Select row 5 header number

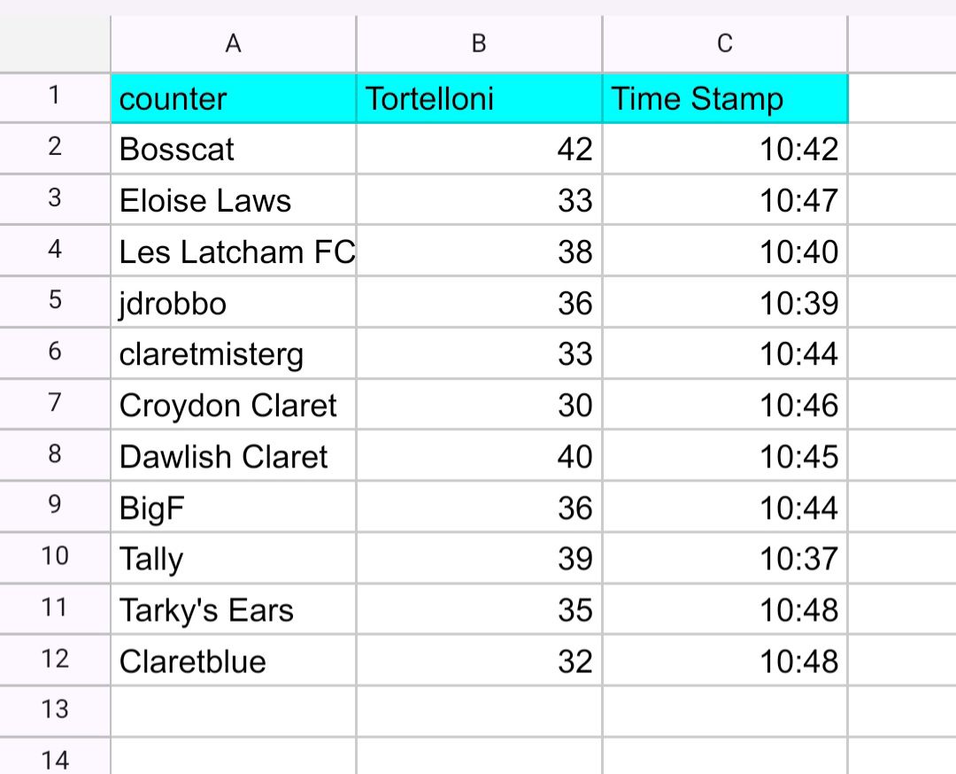point(55,300)
